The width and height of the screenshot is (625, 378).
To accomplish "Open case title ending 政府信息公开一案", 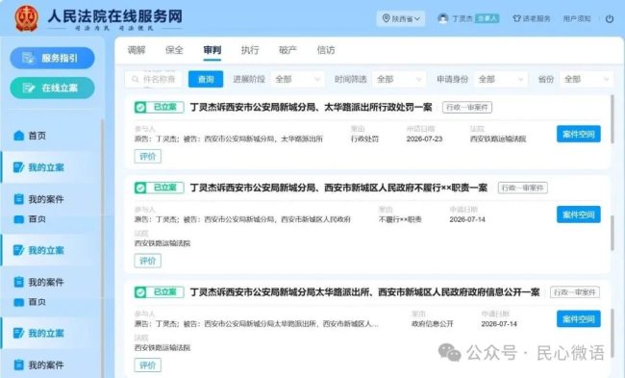I will pos(364,292).
